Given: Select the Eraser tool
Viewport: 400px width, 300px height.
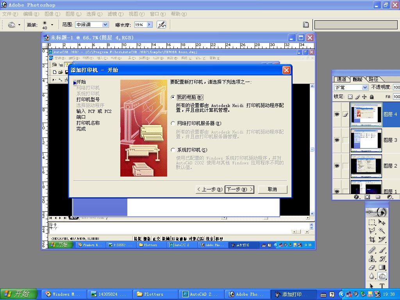Looking at the screenshot, I should point(372,267).
